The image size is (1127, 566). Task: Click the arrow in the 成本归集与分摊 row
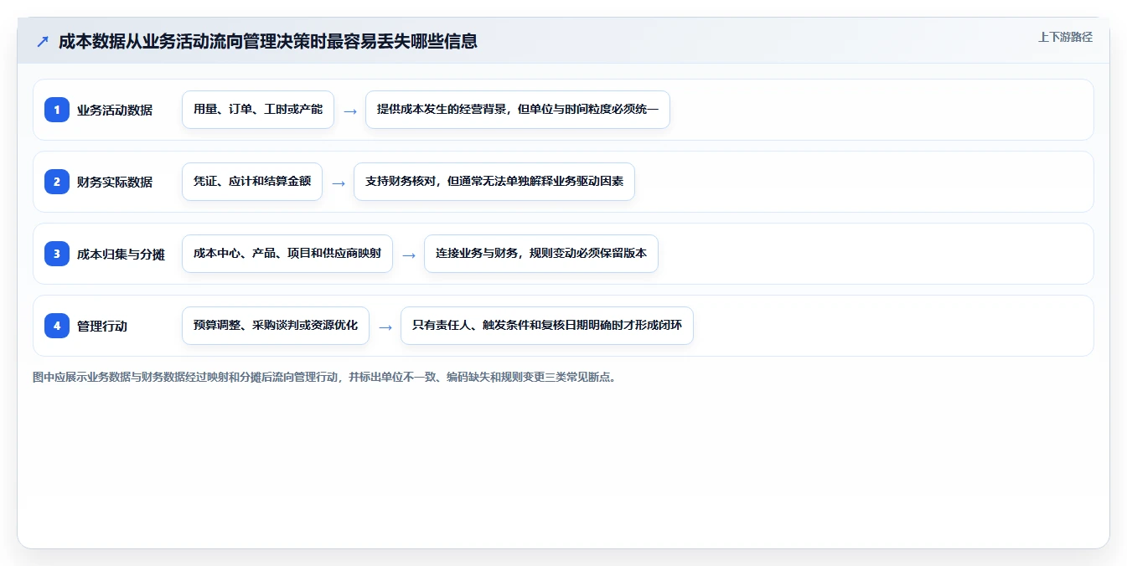point(409,255)
